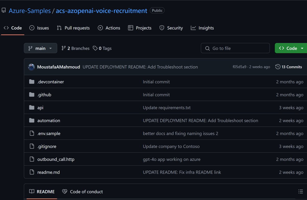This screenshot has width=307, height=200.
Task: Open the automation folder name
Action: 49,121
